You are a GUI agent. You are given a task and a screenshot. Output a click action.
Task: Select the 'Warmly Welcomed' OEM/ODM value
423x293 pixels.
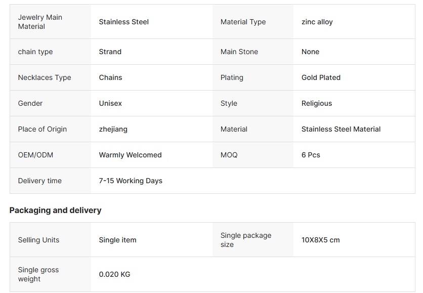[131, 155]
